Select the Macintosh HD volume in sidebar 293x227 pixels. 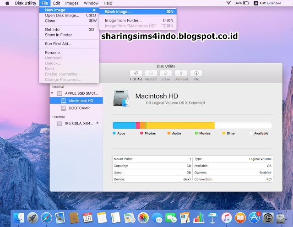coord(76,101)
